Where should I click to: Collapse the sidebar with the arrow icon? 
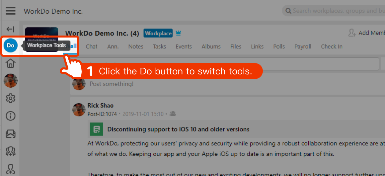coord(10,29)
